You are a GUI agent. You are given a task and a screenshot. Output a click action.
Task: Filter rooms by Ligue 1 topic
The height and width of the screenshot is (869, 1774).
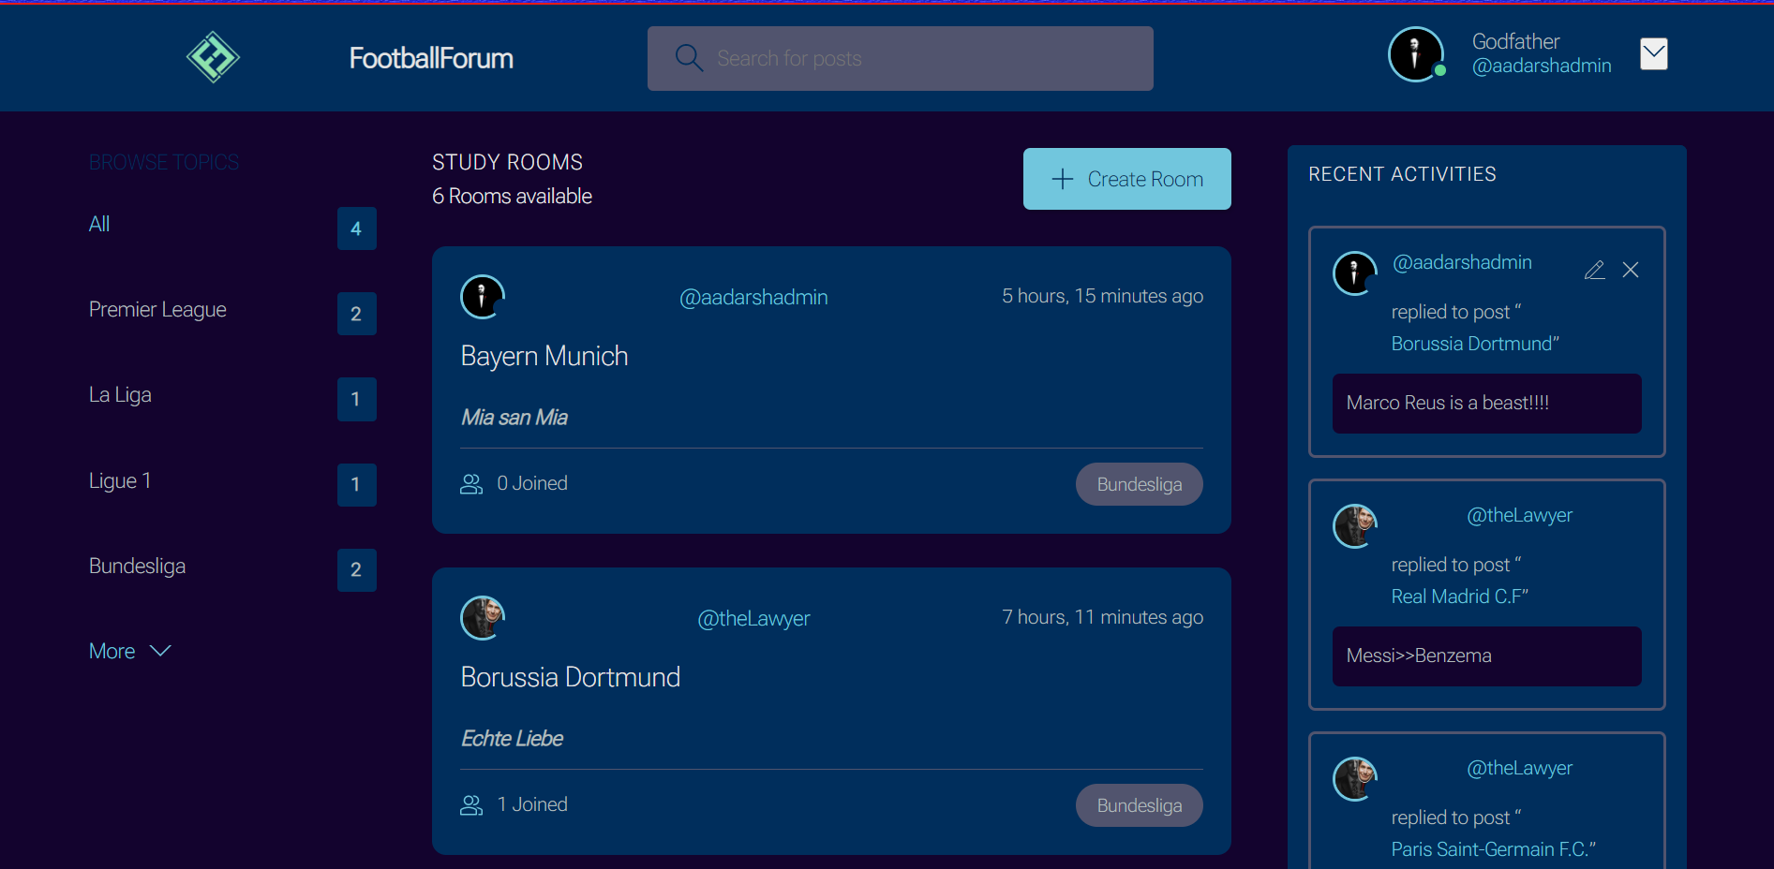click(120, 480)
